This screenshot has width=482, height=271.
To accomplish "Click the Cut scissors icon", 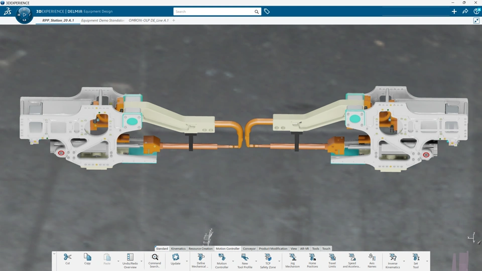I will pos(68,257).
